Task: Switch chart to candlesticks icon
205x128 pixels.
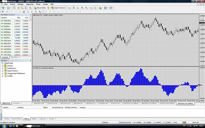Action: click(74, 8)
